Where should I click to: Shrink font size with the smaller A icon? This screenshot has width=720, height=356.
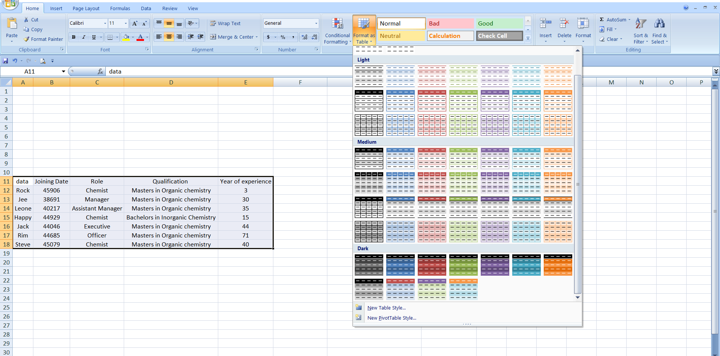(x=144, y=23)
